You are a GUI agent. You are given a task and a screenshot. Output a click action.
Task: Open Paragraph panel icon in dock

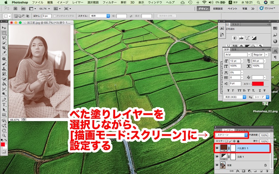pyautogui.click(x=275, y=57)
